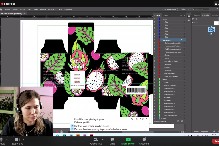The width and height of the screenshot is (219, 146).
Task: Open the Layers panel icon in dock
Action: (189, 17)
